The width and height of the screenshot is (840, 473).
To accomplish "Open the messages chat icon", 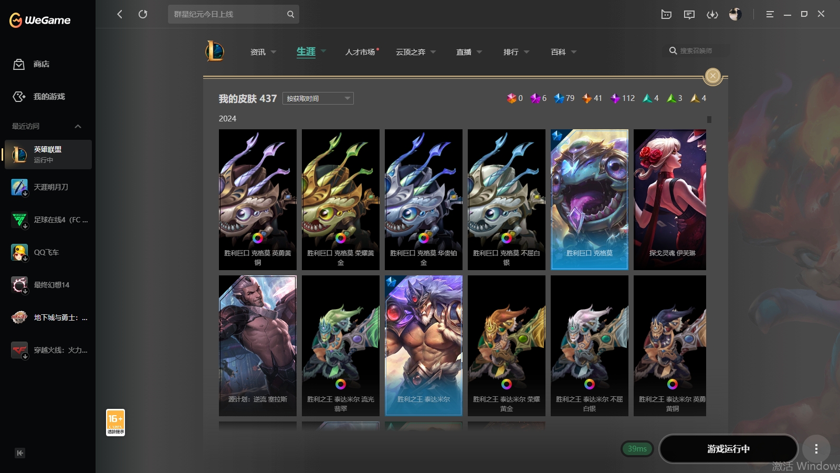I will pyautogui.click(x=689, y=14).
